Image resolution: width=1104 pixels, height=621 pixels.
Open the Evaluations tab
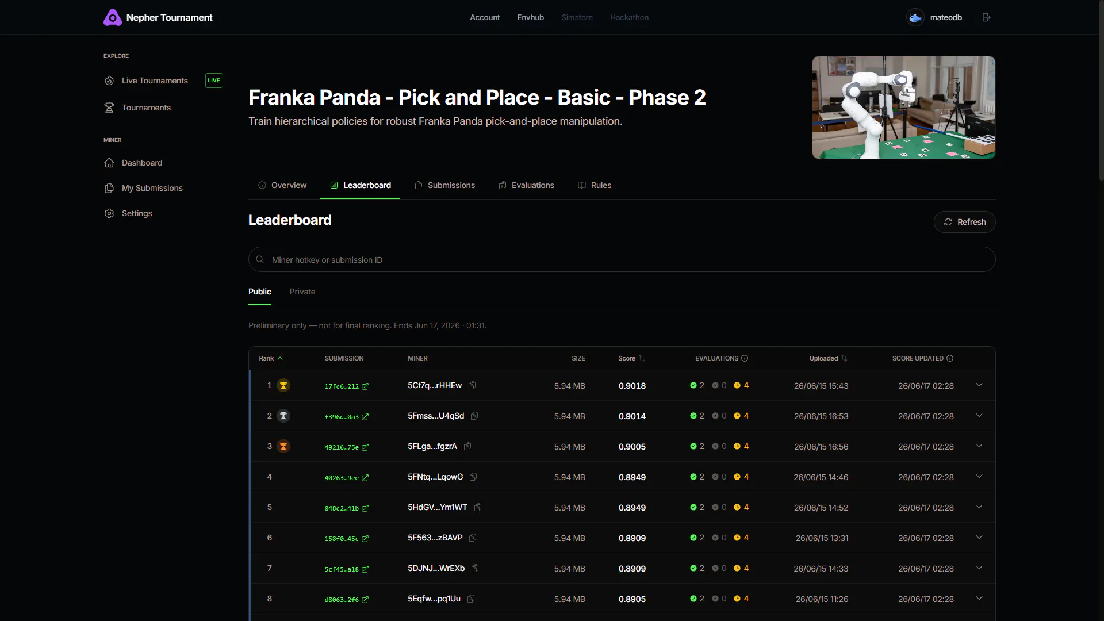tap(526, 185)
